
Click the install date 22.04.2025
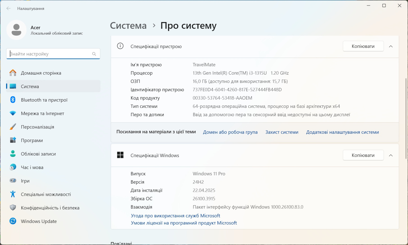click(204, 190)
